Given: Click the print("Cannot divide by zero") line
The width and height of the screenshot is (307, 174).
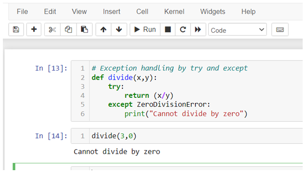Looking at the screenshot, I should (186, 114).
